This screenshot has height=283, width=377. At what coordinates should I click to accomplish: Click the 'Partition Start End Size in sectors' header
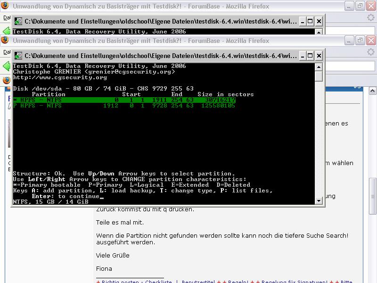(143, 94)
